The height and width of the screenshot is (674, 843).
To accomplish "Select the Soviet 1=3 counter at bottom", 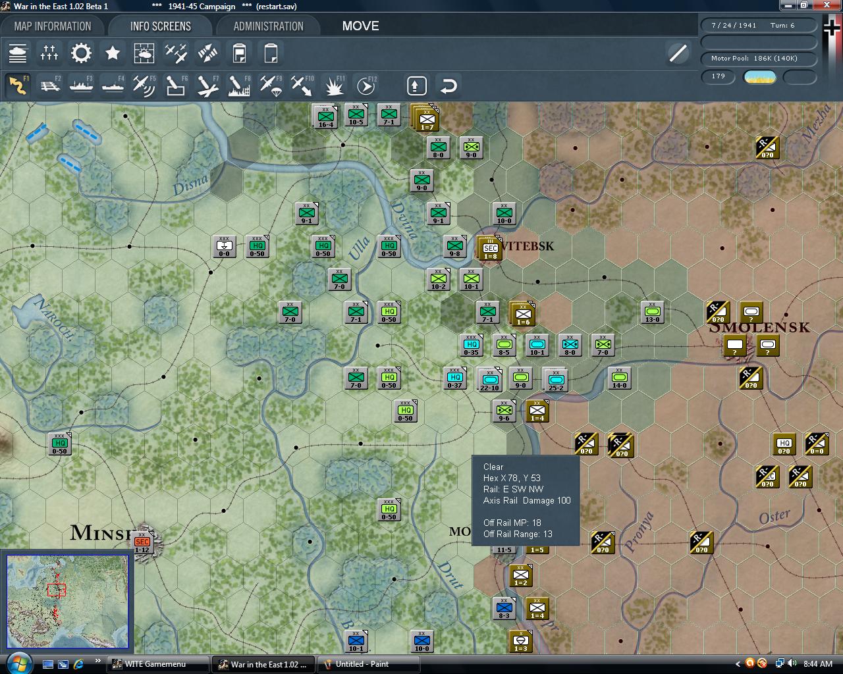I will click(x=521, y=642).
